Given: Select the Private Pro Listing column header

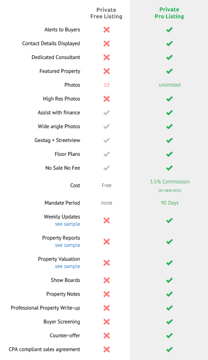Looking at the screenshot, I should coord(169,13).
